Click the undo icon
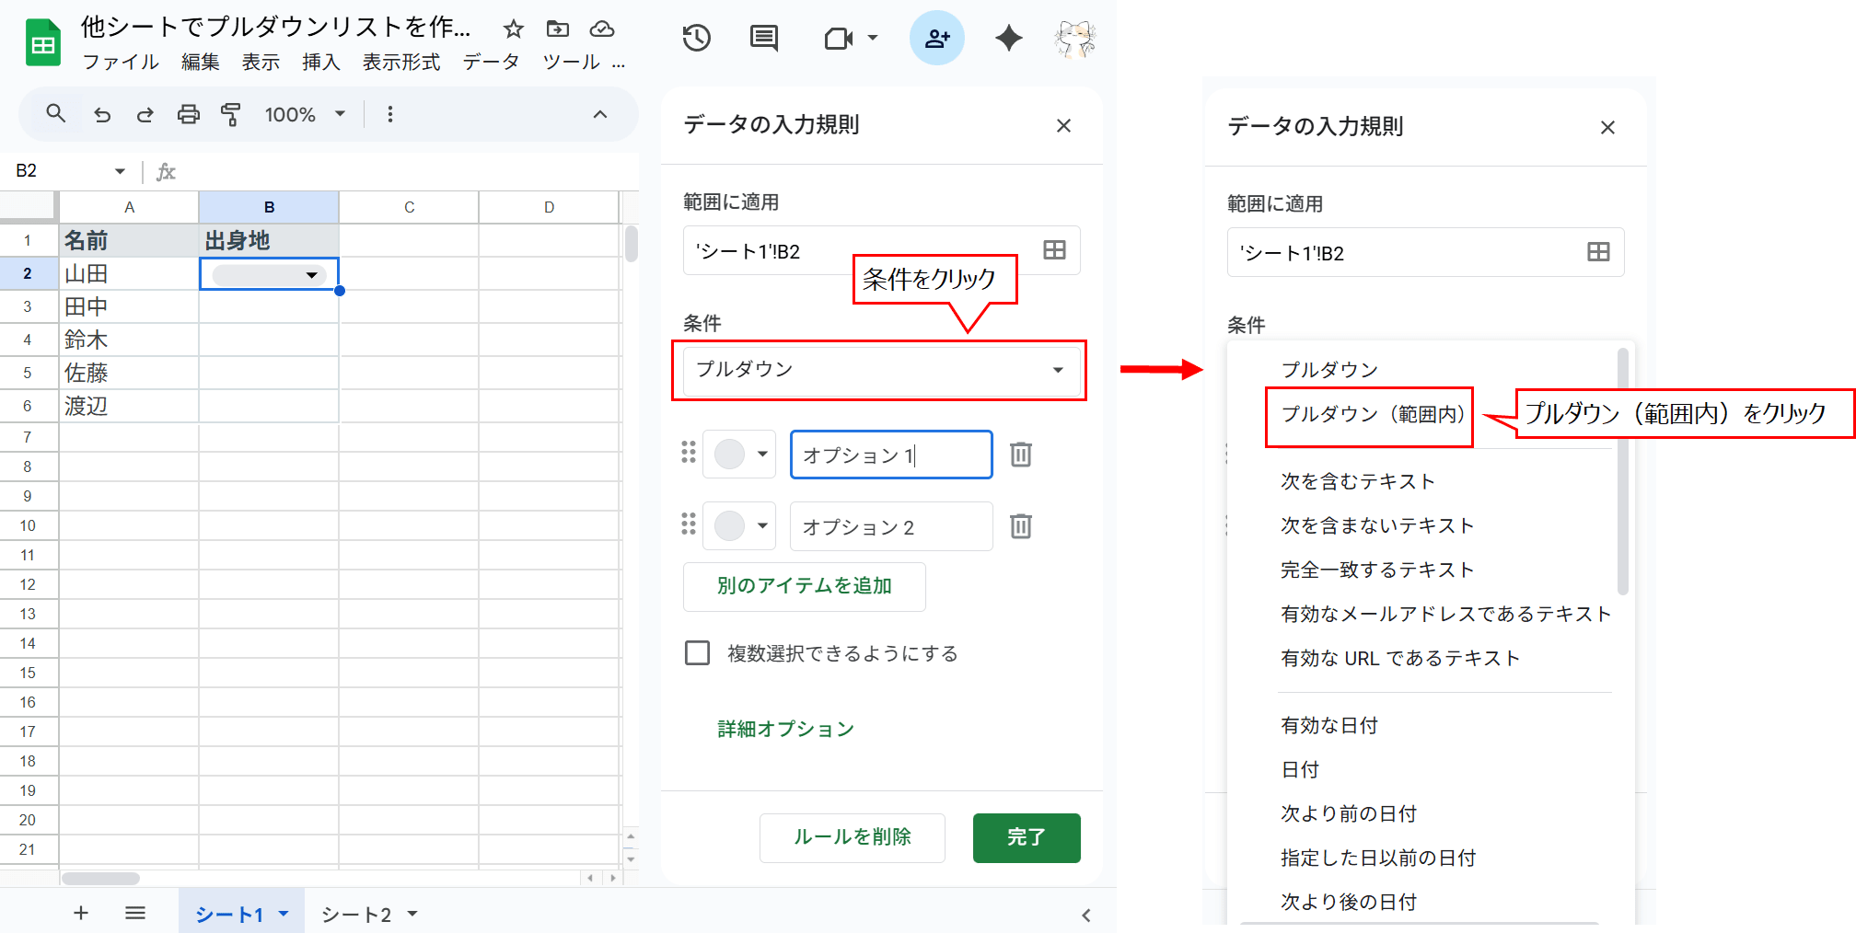This screenshot has height=933, width=1856. [102, 114]
